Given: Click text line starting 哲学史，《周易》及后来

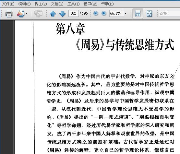Looking at the screenshot, I should point(111,101).
